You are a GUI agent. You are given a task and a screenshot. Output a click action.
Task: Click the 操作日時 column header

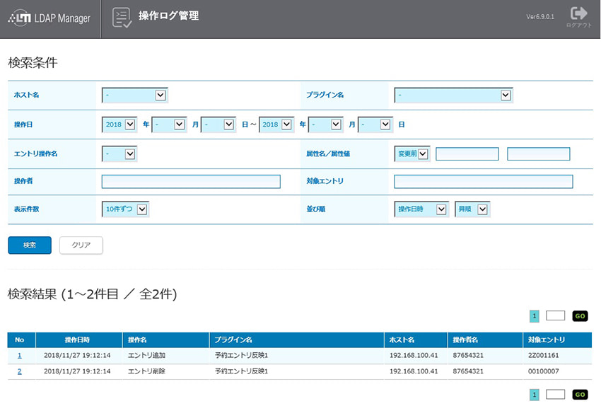coord(77,340)
